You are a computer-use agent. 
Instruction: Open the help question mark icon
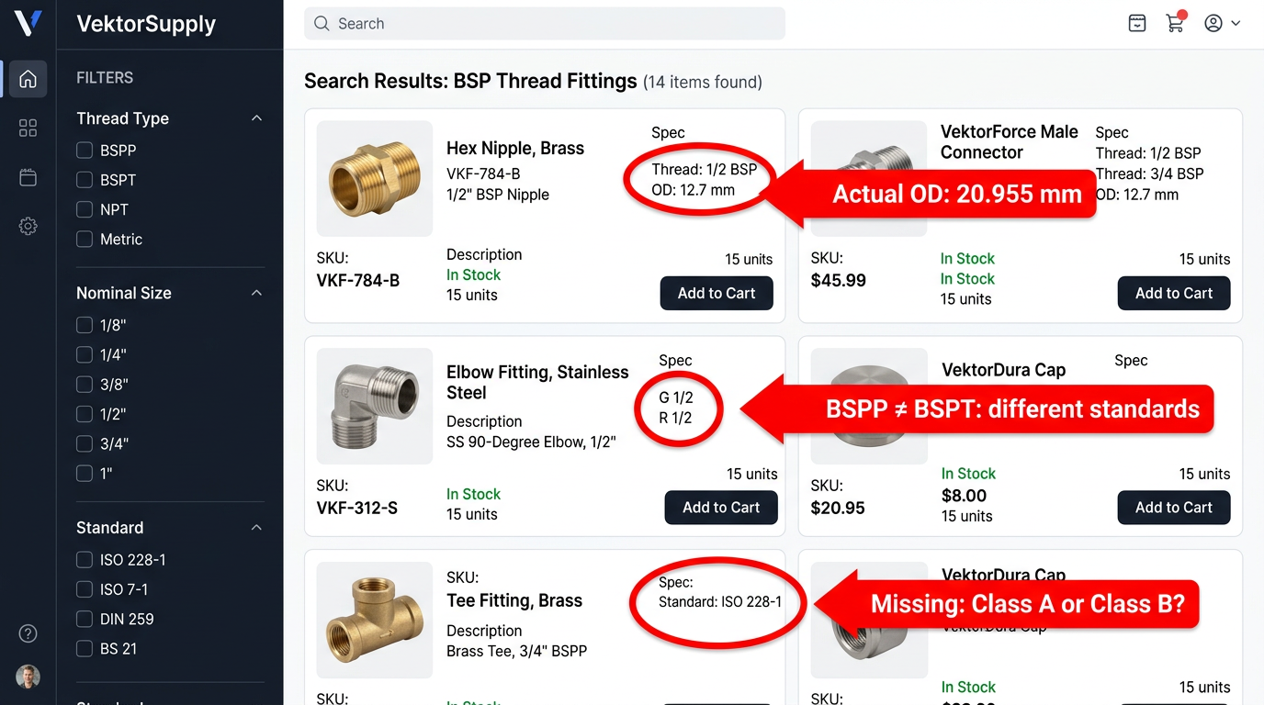tap(28, 633)
